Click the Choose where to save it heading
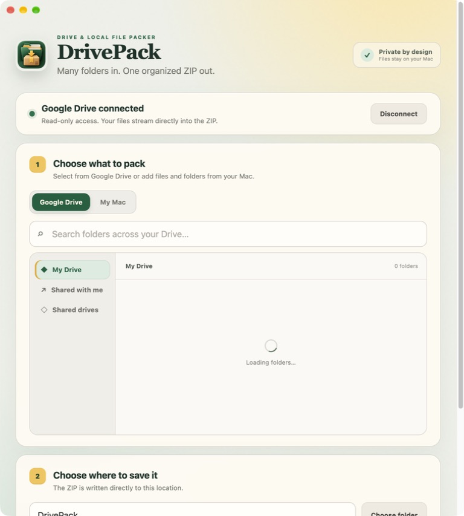 pyautogui.click(x=106, y=475)
